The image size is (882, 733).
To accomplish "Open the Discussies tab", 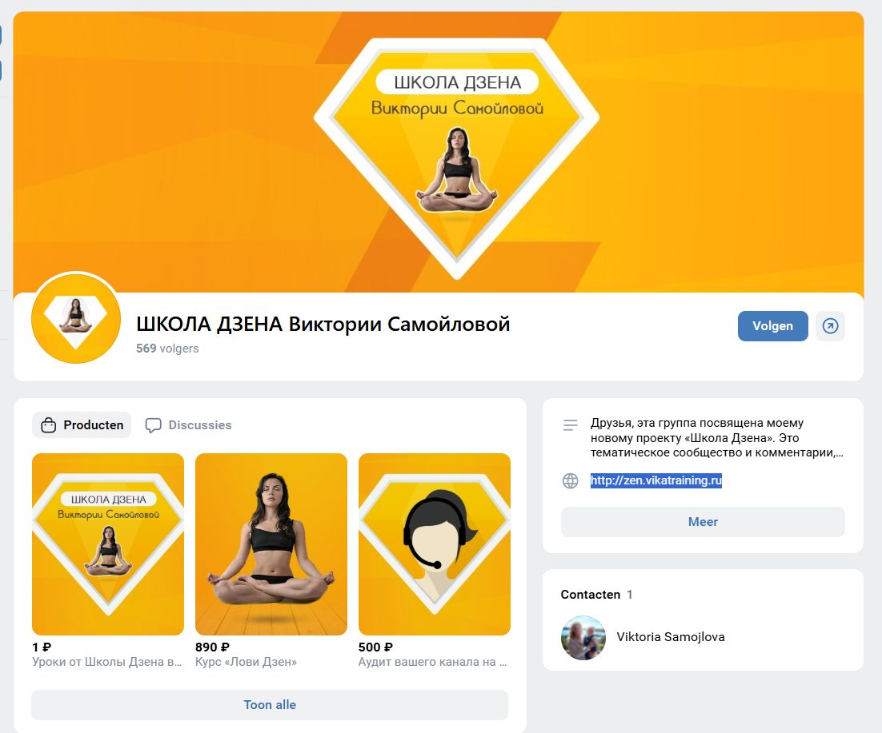I will pyautogui.click(x=188, y=425).
